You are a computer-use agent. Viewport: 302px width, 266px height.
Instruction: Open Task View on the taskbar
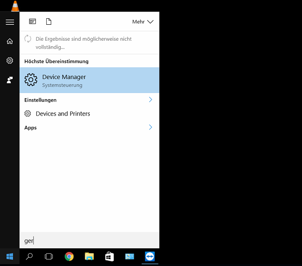pos(49,257)
